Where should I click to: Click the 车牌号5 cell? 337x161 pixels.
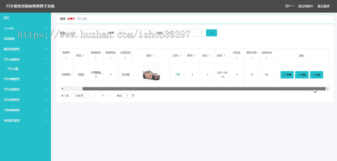click(66, 75)
